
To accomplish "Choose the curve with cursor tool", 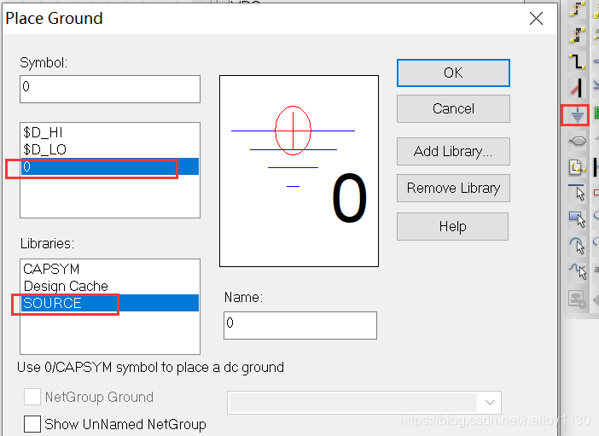I will tap(577, 271).
